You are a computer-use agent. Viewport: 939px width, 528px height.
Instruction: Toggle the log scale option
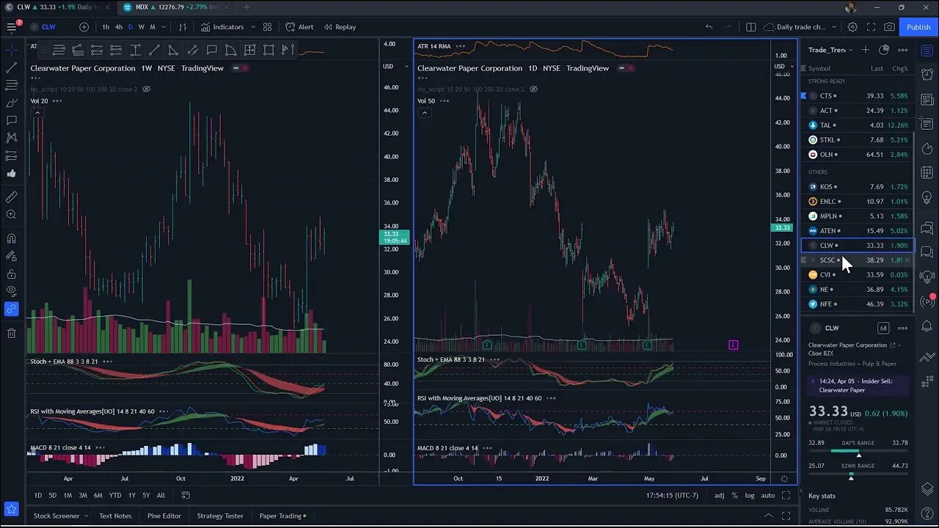click(750, 496)
